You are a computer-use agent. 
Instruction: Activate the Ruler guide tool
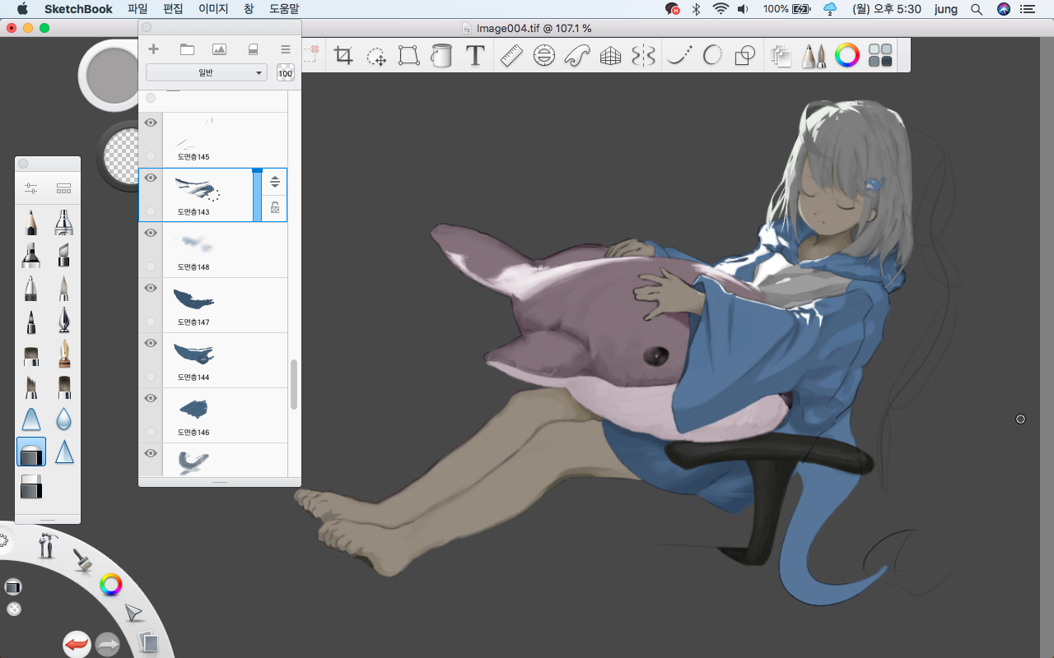point(511,56)
